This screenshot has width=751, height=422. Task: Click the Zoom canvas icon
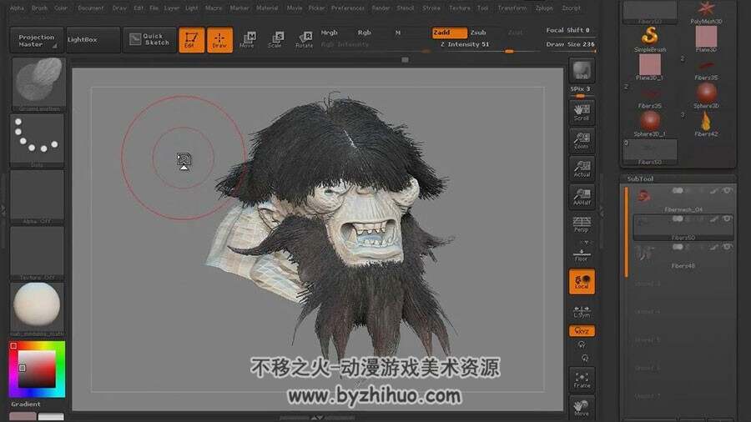[x=582, y=141]
